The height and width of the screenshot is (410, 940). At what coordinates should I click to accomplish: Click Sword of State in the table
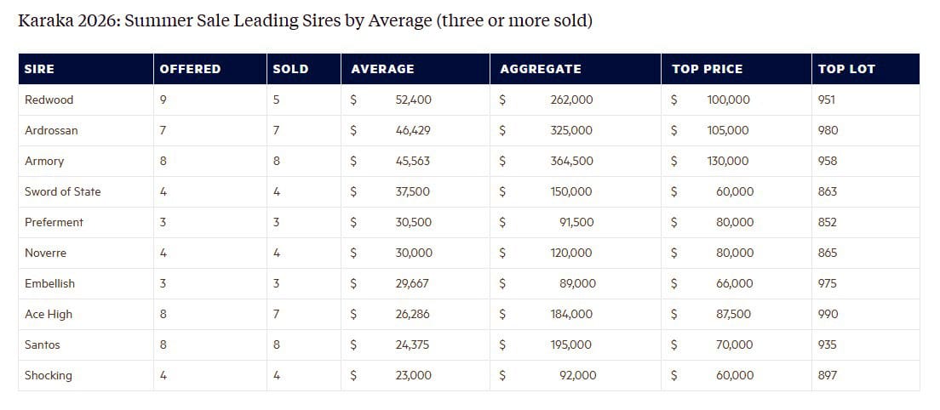[63, 191]
